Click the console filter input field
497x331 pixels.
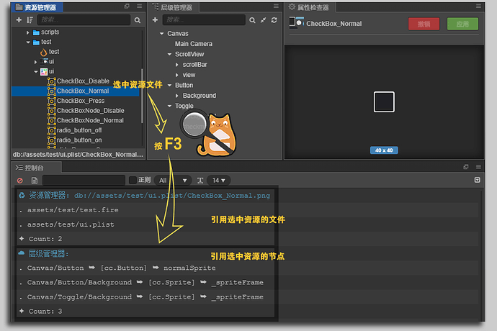point(84,180)
